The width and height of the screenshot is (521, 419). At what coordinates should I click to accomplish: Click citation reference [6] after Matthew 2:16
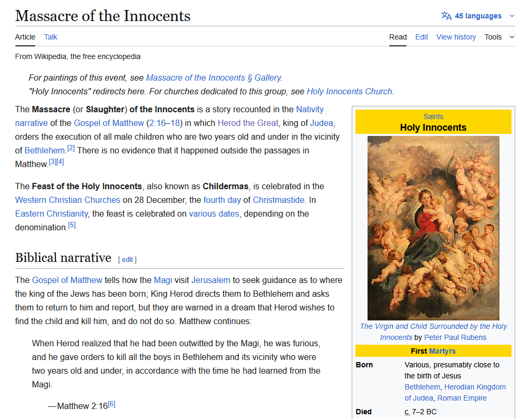(x=111, y=404)
